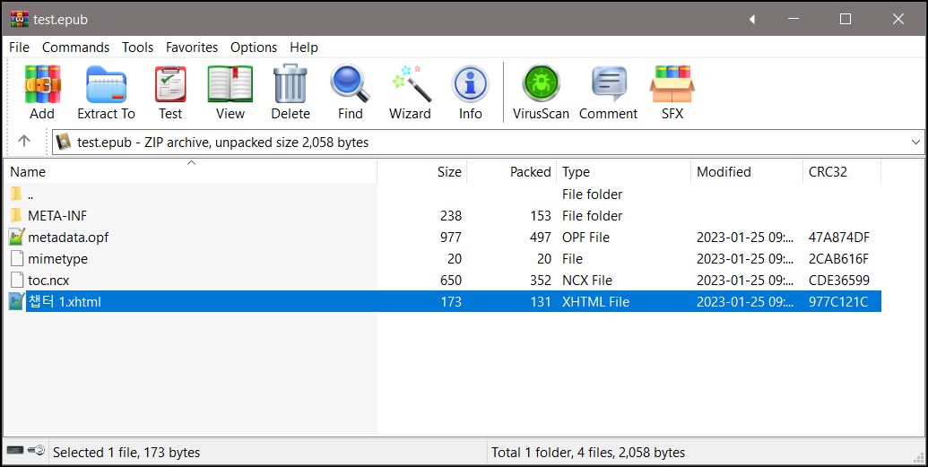
Task: Click the drive icon in status bar
Action: [14, 452]
